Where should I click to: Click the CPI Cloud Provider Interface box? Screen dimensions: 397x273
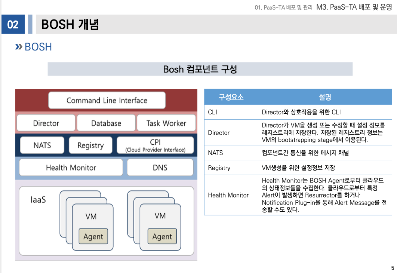click(x=155, y=145)
